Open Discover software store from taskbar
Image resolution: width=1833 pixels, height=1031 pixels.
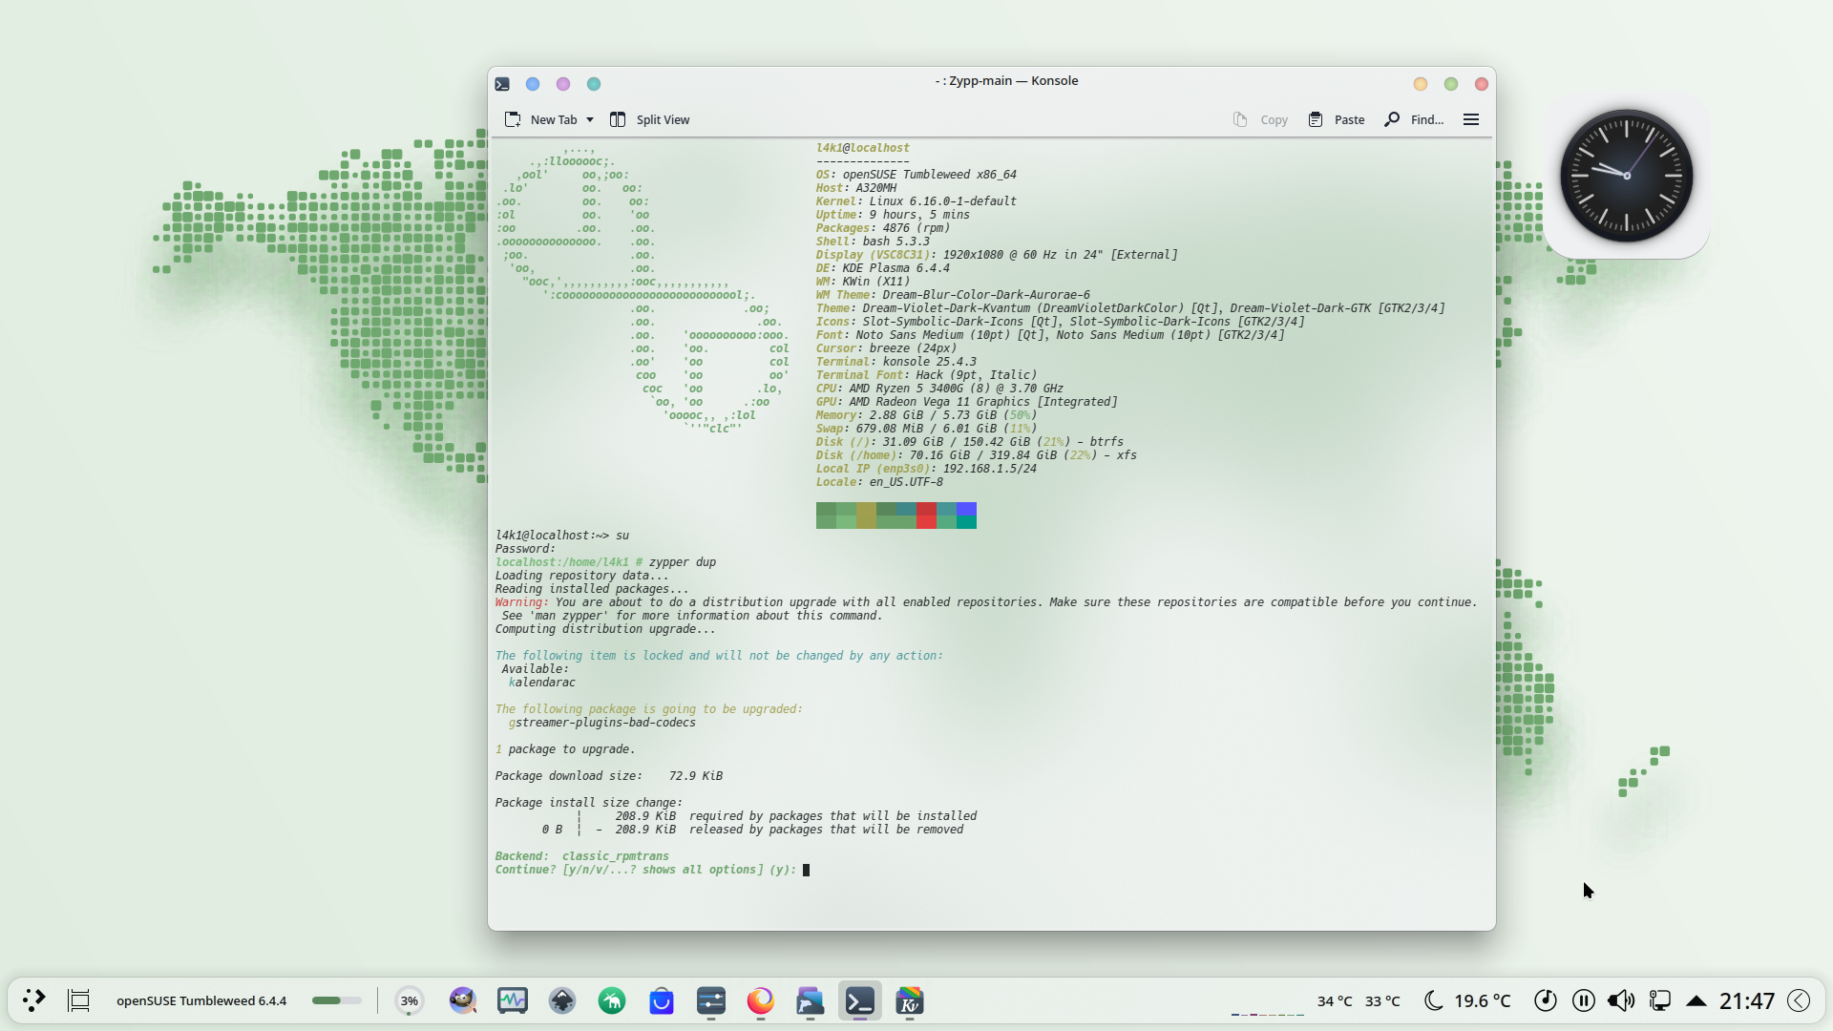(662, 1000)
